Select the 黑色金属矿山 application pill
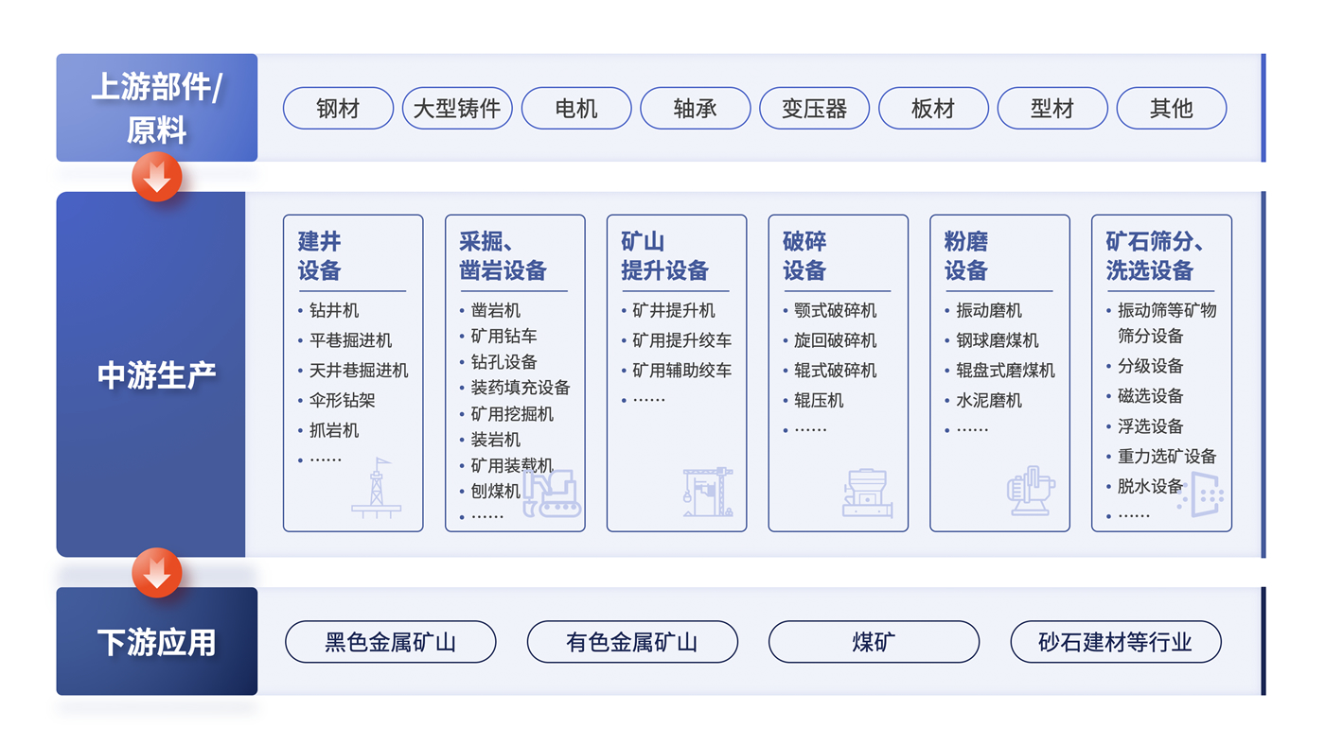 pyautogui.click(x=390, y=643)
